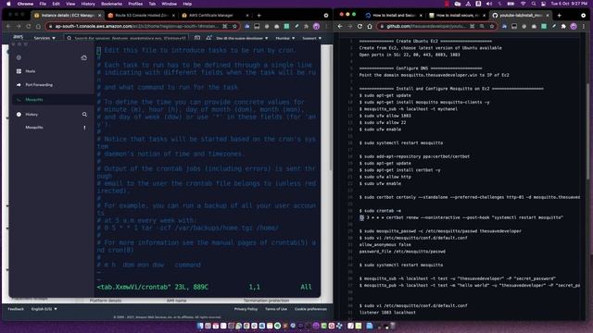
Task: Open zoom magnifier icon in GitHub address bar
Action: [482, 27]
